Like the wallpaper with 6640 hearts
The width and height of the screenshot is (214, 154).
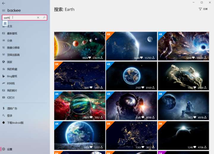tap(141, 58)
